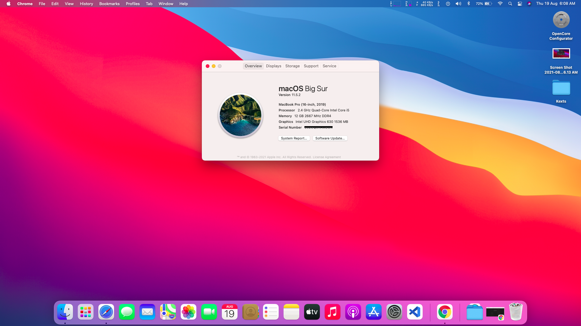581x326 pixels.
Task: Open the Bookmarks menu
Action: 109,4
